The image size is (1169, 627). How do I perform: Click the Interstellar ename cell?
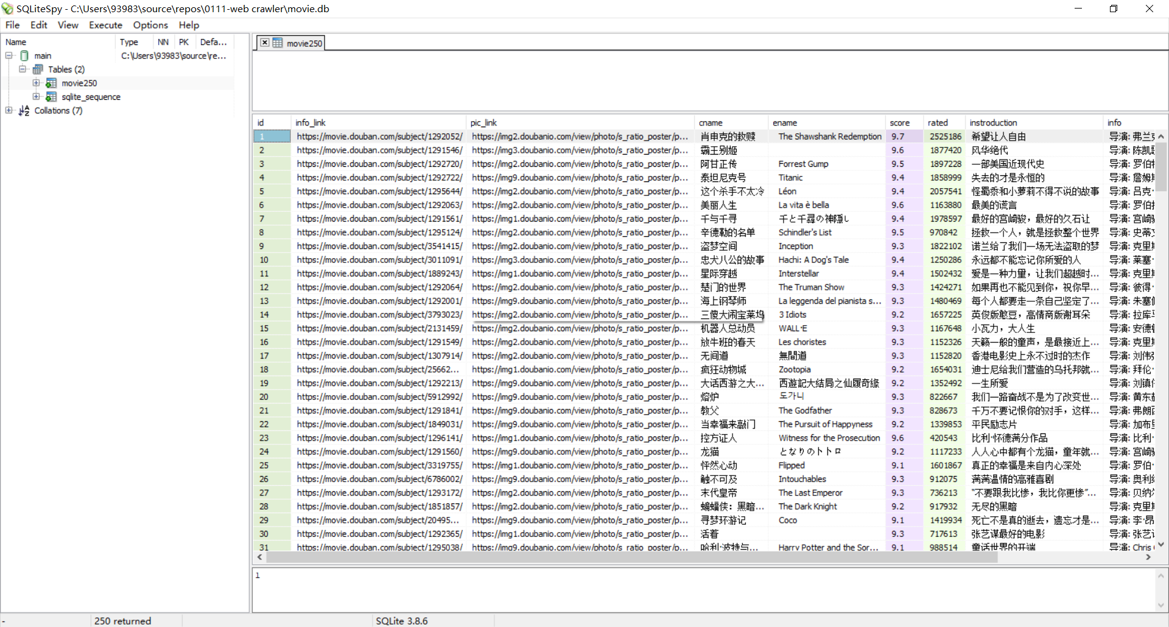(x=827, y=273)
